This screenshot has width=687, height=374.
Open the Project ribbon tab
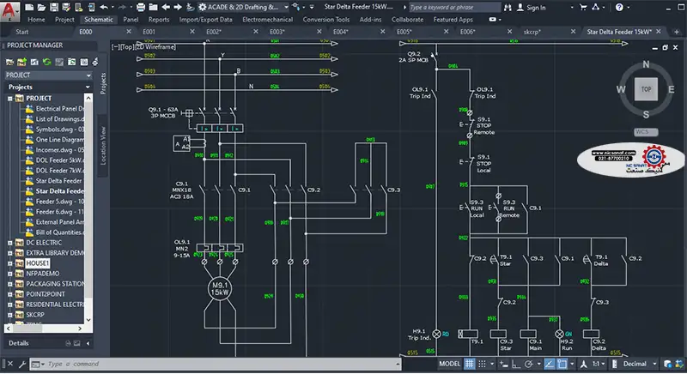tap(64, 19)
